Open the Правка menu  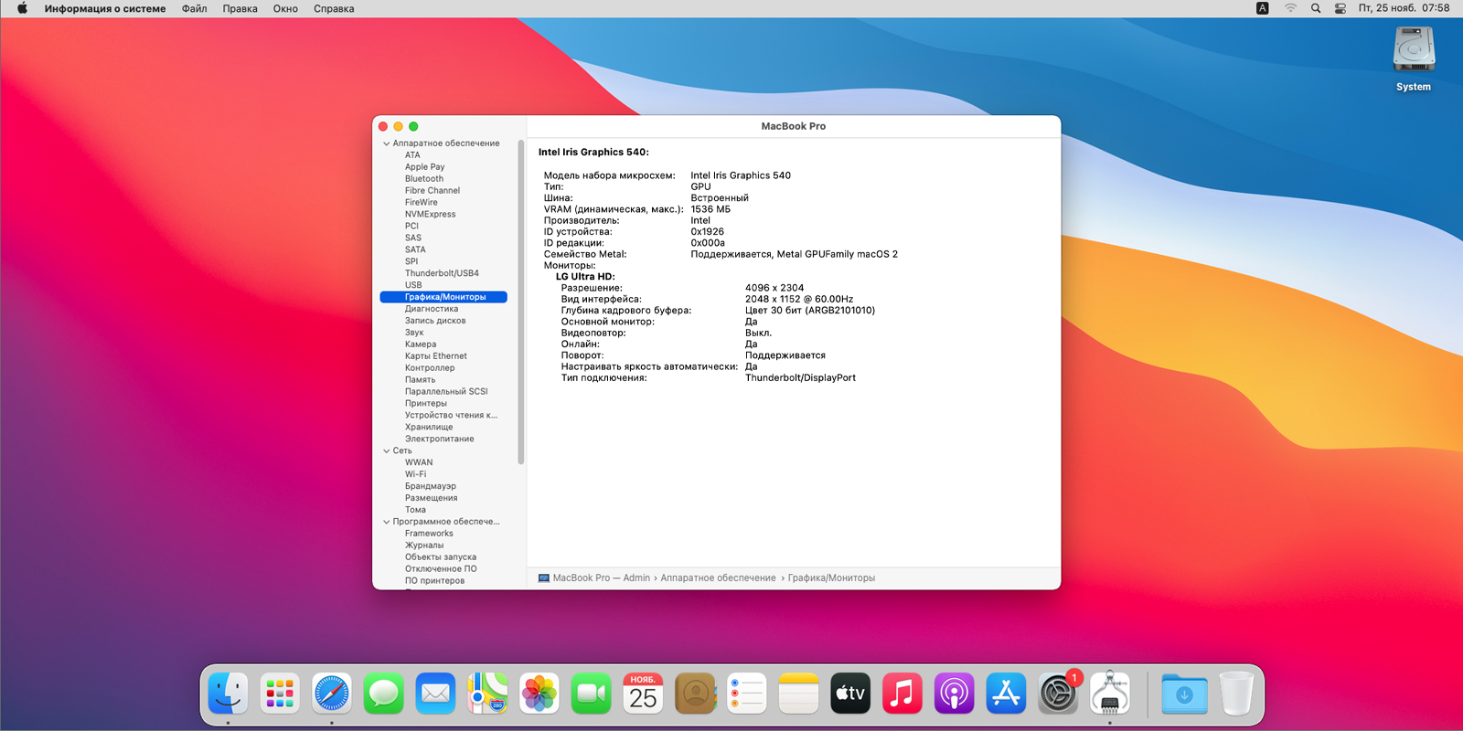pos(240,8)
